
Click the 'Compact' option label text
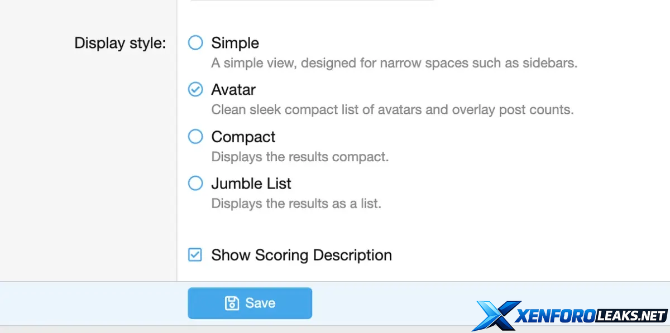[243, 137]
